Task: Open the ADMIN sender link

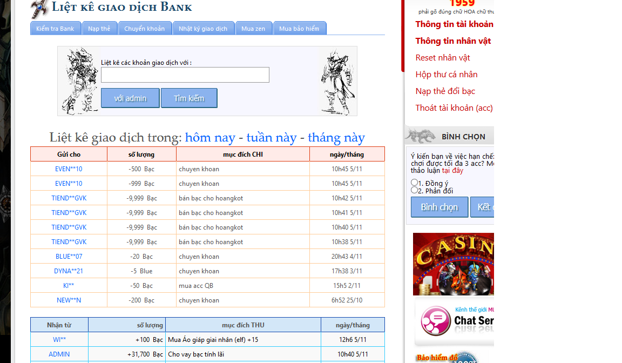Action: (59, 354)
